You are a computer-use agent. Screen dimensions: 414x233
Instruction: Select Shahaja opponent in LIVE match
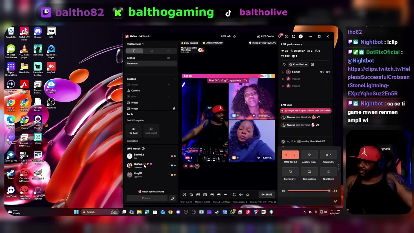coord(151,165)
